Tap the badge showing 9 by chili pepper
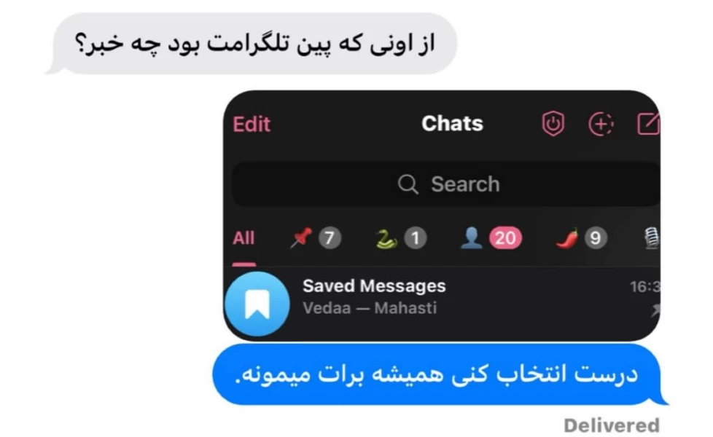 tap(595, 238)
